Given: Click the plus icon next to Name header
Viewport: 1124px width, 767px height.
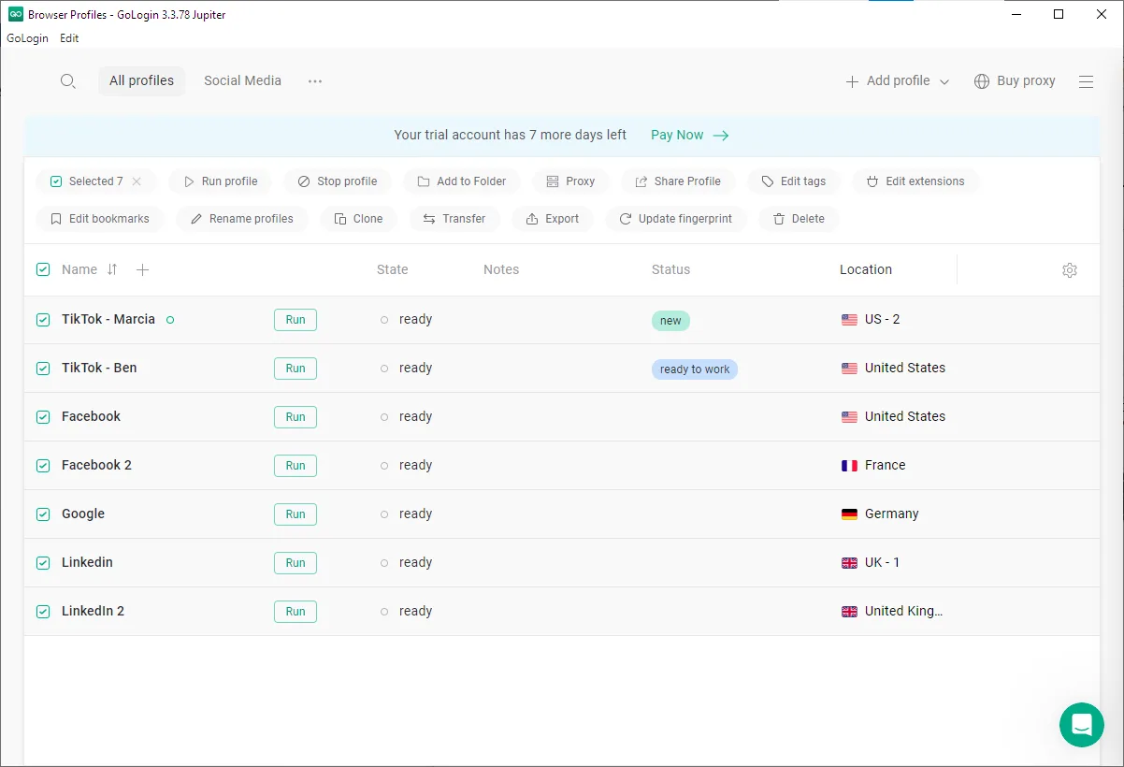Looking at the screenshot, I should point(142,269).
